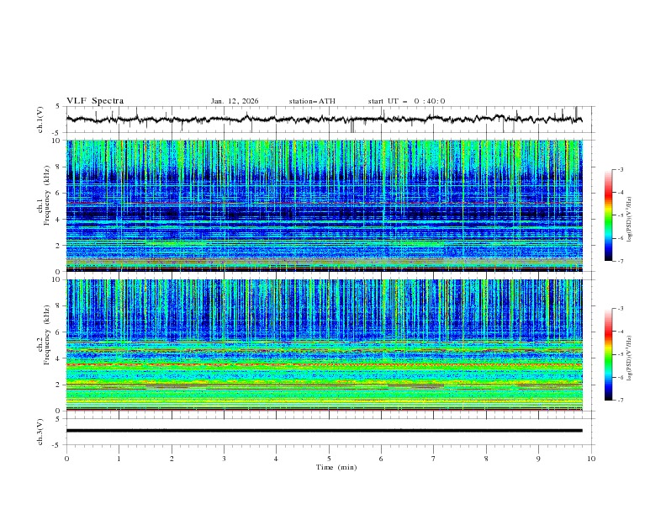The height and width of the screenshot is (515, 666).
Task: Click the VLF Spectra title text
Action: (95, 101)
